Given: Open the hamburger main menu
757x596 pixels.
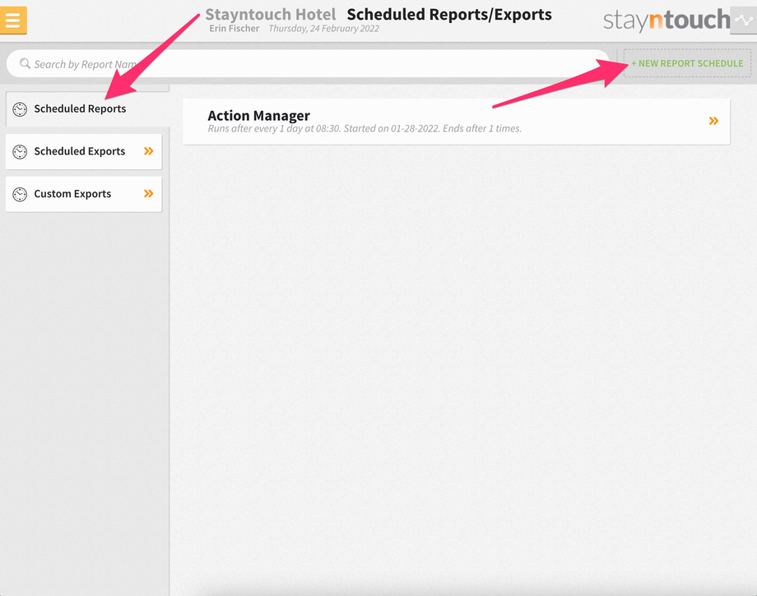Looking at the screenshot, I should coord(13,21).
